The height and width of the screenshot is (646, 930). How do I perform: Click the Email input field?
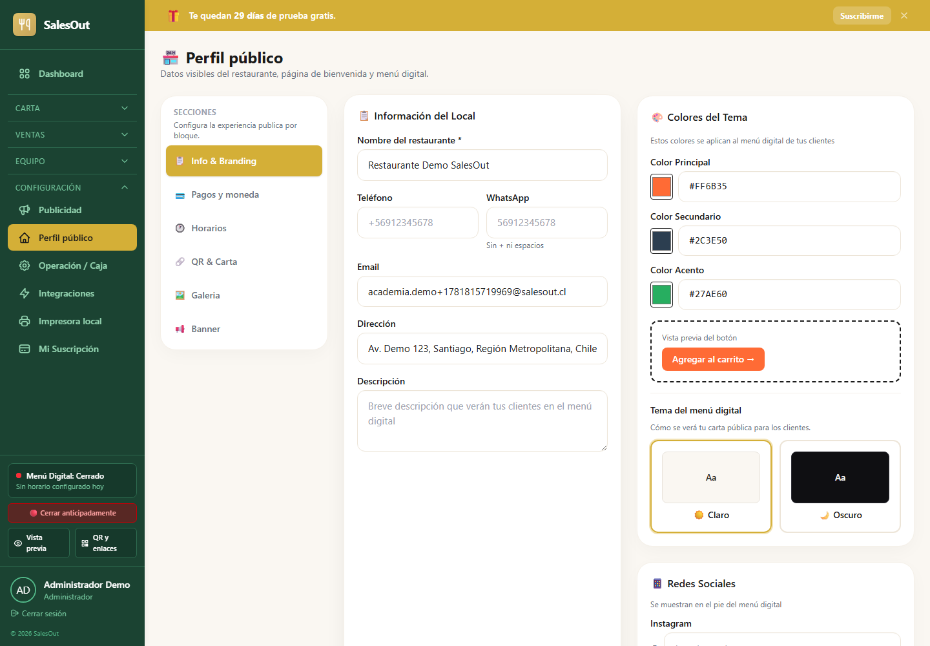[482, 291]
